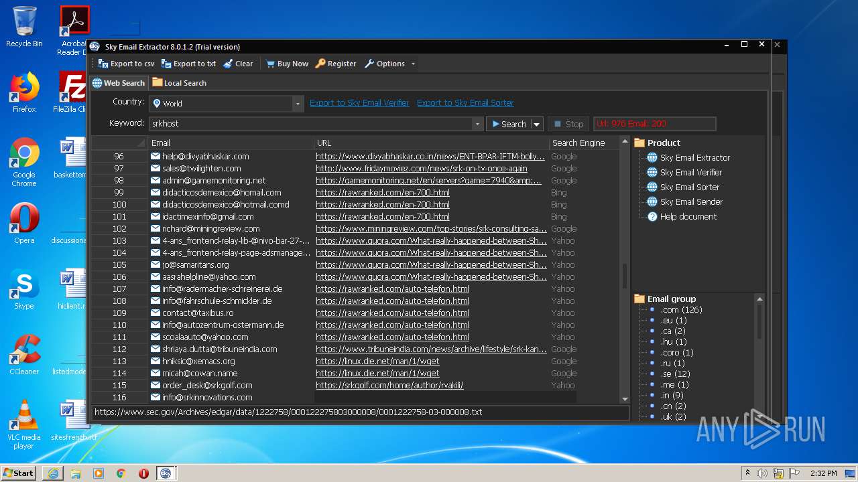This screenshot has width=858, height=482.
Task: Open Sky Email Sorter product item
Action: (689, 187)
